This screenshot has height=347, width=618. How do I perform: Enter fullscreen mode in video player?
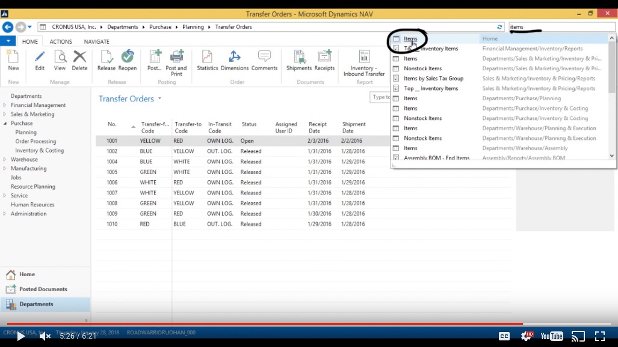pyautogui.click(x=600, y=336)
